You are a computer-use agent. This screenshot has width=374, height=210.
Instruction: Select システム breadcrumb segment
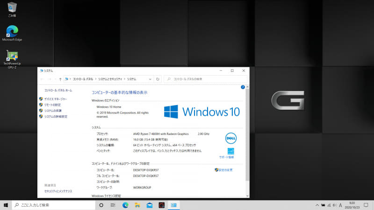[x=131, y=79]
